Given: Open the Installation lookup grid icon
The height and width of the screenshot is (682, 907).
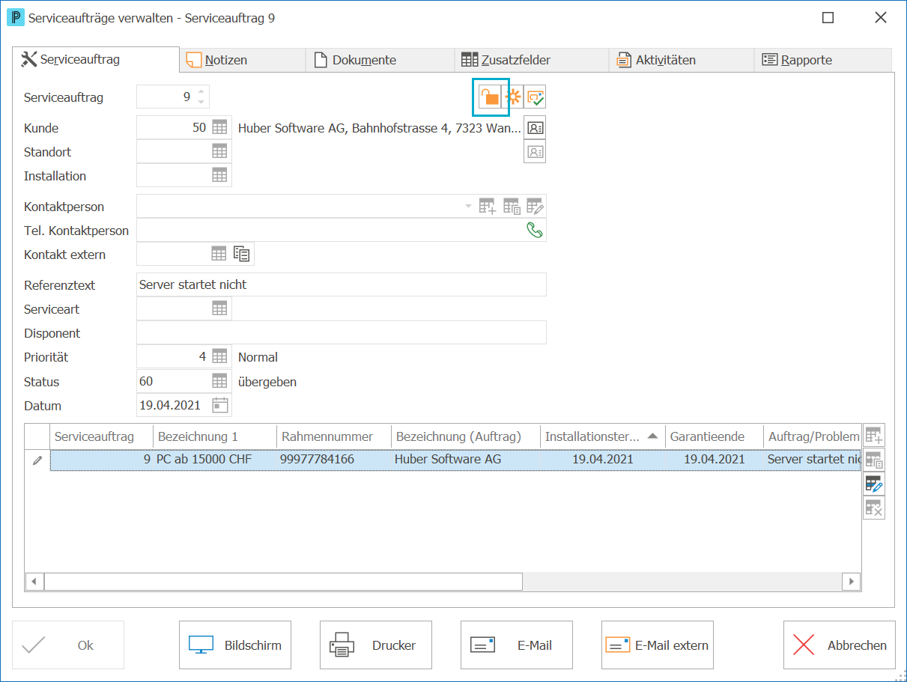Looking at the screenshot, I should pos(219,176).
